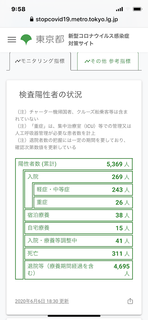The image size is (148, 320).
Task: Tap the stopcovid19.metro.tokyo.lg.jp address bar
Action: click(74, 19)
